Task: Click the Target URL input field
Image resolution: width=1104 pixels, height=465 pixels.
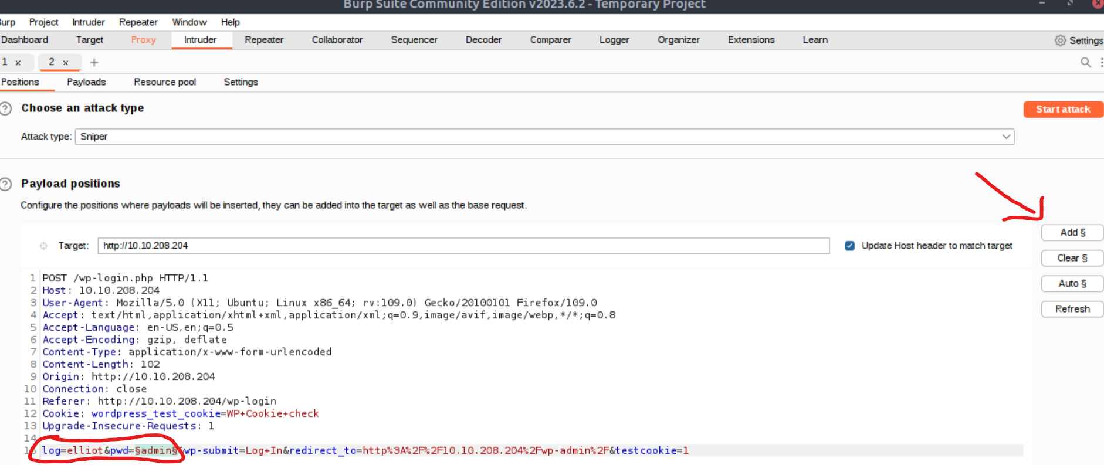Action: [x=463, y=246]
